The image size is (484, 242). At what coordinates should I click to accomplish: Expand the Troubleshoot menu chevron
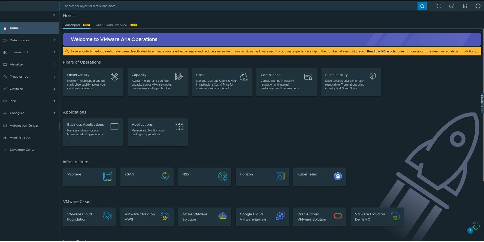coord(55,77)
